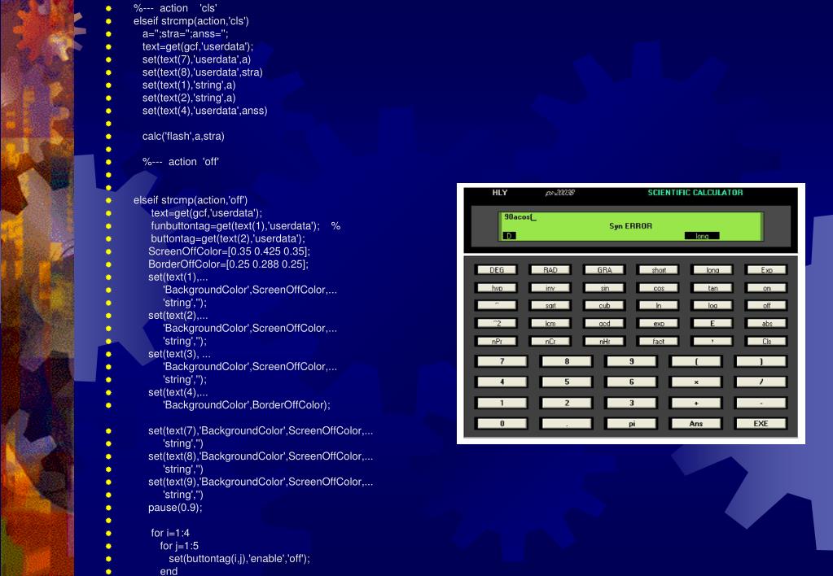Click digit 9 on the keypad
833x576 pixels.
pyautogui.click(x=631, y=361)
